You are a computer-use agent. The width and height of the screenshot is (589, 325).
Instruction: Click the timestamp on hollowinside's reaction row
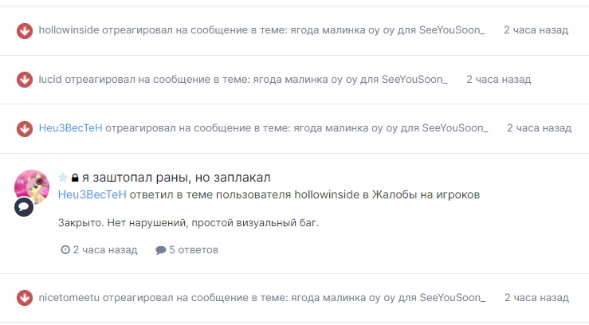click(536, 30)
